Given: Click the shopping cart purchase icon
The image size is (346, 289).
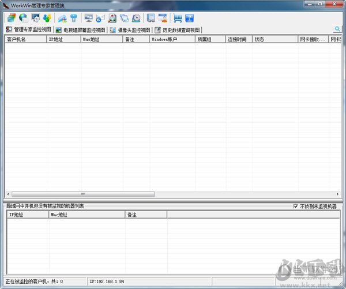Looking at the screenshot, I should tap(178, 18).
